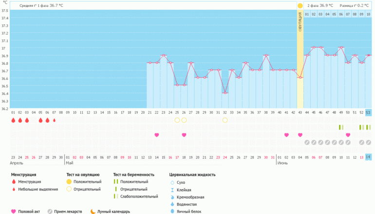Select the highlighted cycle day 53 cell

[368, 113]
